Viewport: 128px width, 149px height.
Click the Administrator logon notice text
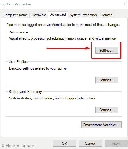point(64,25)
